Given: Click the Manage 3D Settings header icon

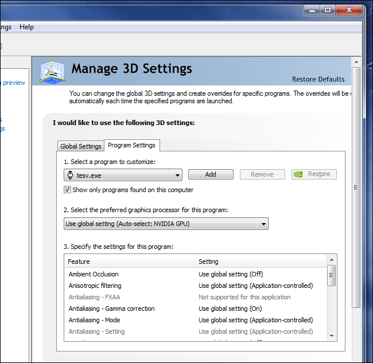Looking at the screenshot, I should point(51,71).
